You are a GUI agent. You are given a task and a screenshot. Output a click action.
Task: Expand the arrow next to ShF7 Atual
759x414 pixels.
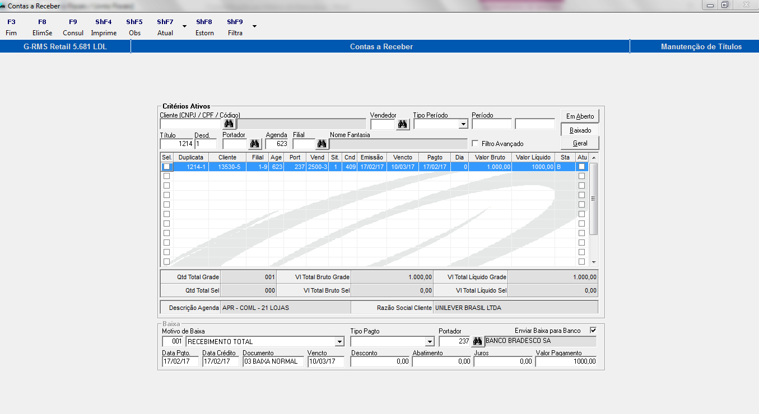tap(184, 26)
